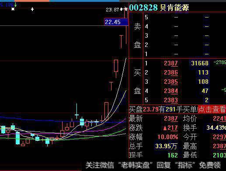Click the green down arrow indicator
The image size is (226, 171).
click(15, 4)
